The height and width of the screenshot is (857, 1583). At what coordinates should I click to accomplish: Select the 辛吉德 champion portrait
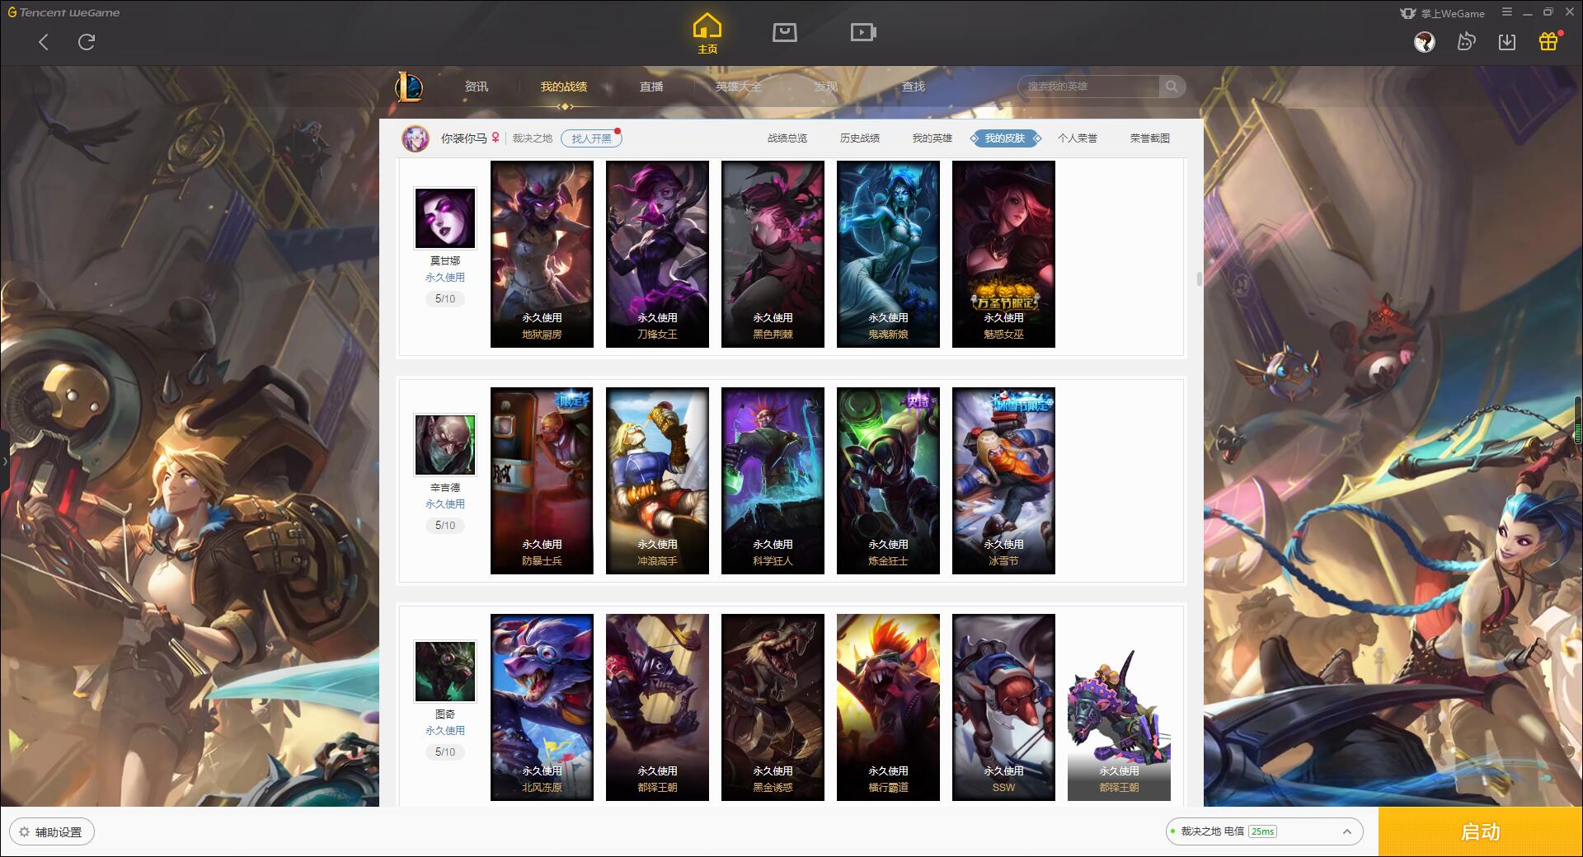[x=445, y=445]
